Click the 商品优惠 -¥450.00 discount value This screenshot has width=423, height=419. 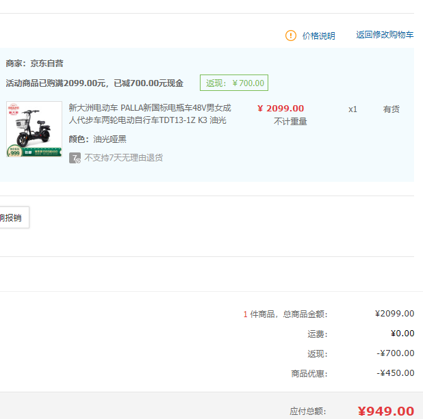click(395, 373)
